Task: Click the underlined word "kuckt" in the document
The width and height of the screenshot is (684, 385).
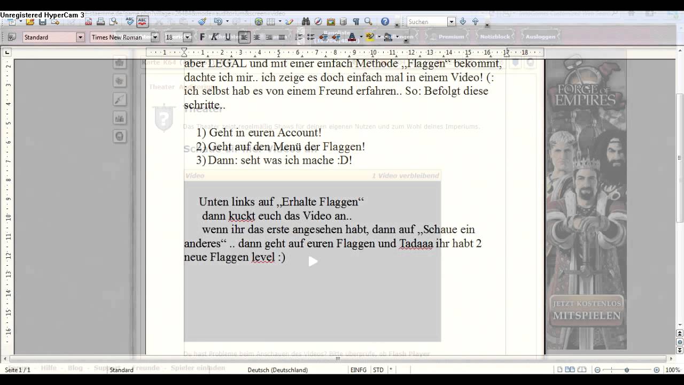Action: pos(242,216)
